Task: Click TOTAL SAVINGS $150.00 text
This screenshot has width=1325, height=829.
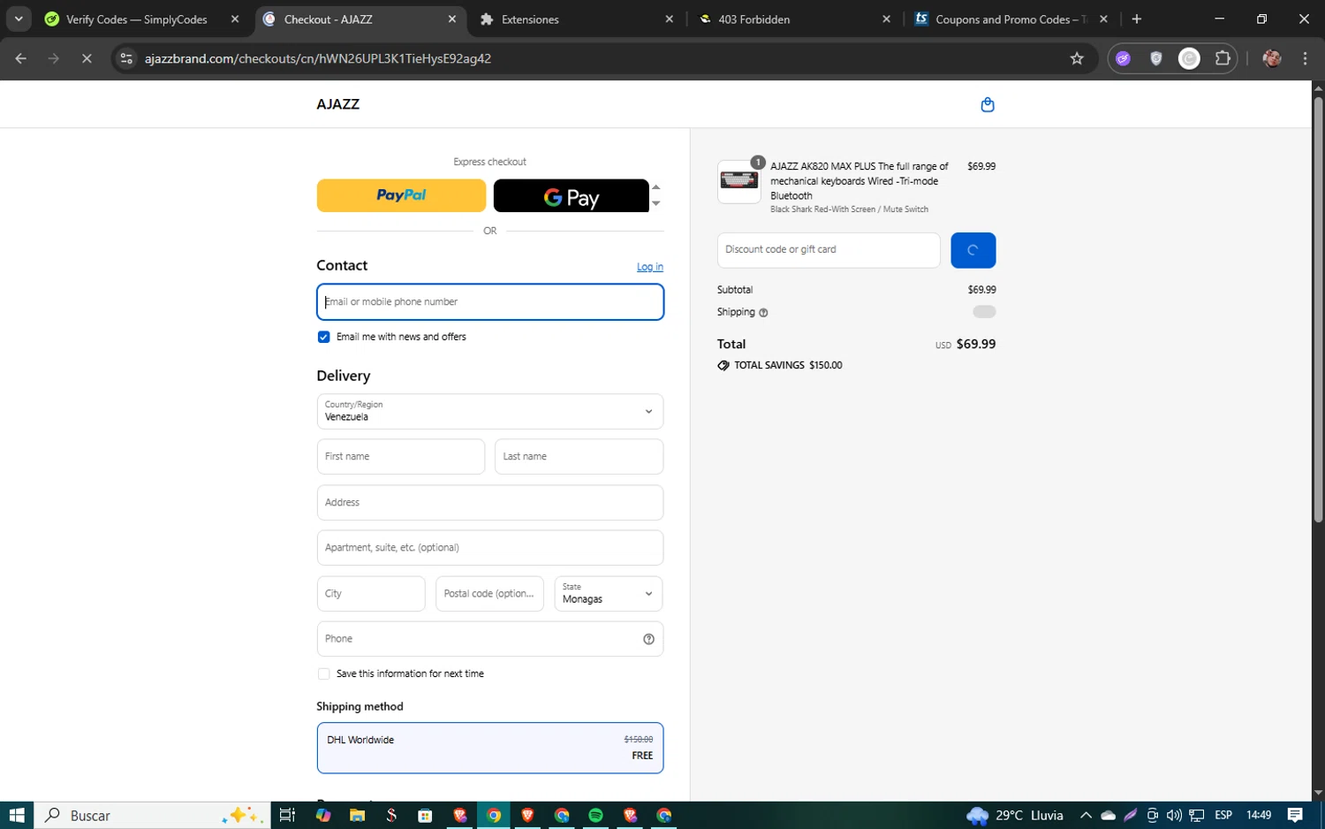Action: pos(788,365)
